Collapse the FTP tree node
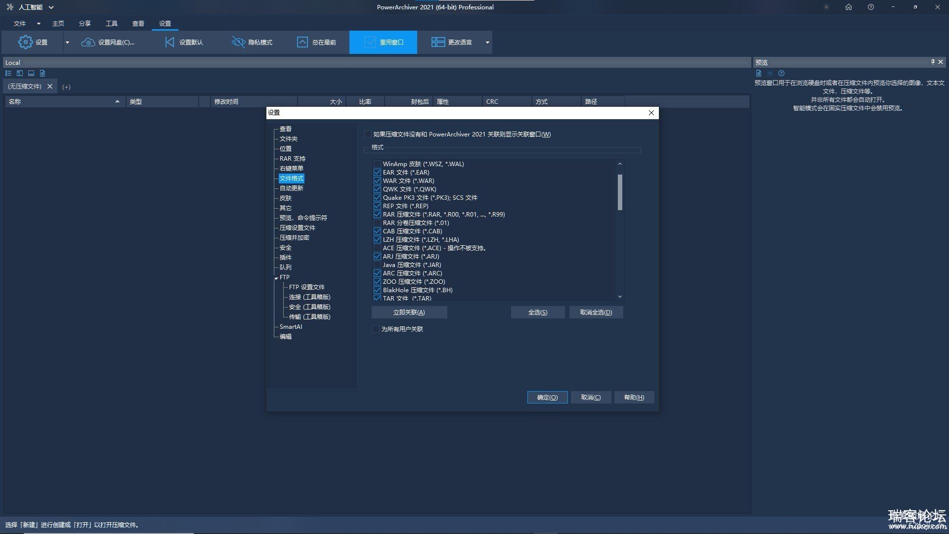Screen dimensions: 949x534 pyautogui.click(x=276, y=278)
